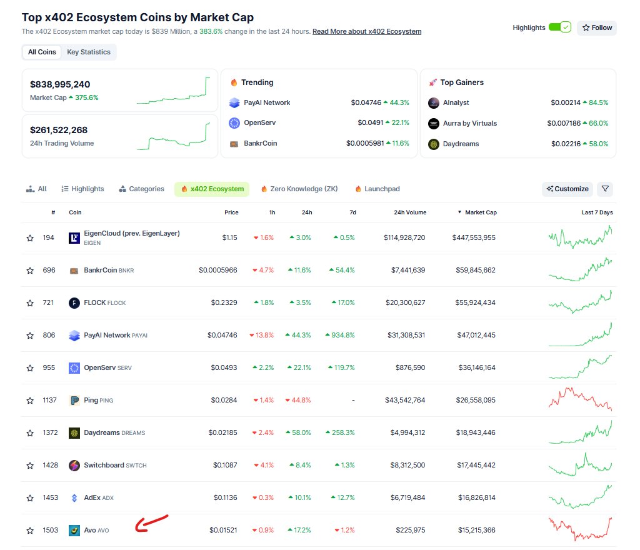Open the 24h Trading Volume sparkline chart
Screen dimensions: 640x550
click(x=174, y=136)
